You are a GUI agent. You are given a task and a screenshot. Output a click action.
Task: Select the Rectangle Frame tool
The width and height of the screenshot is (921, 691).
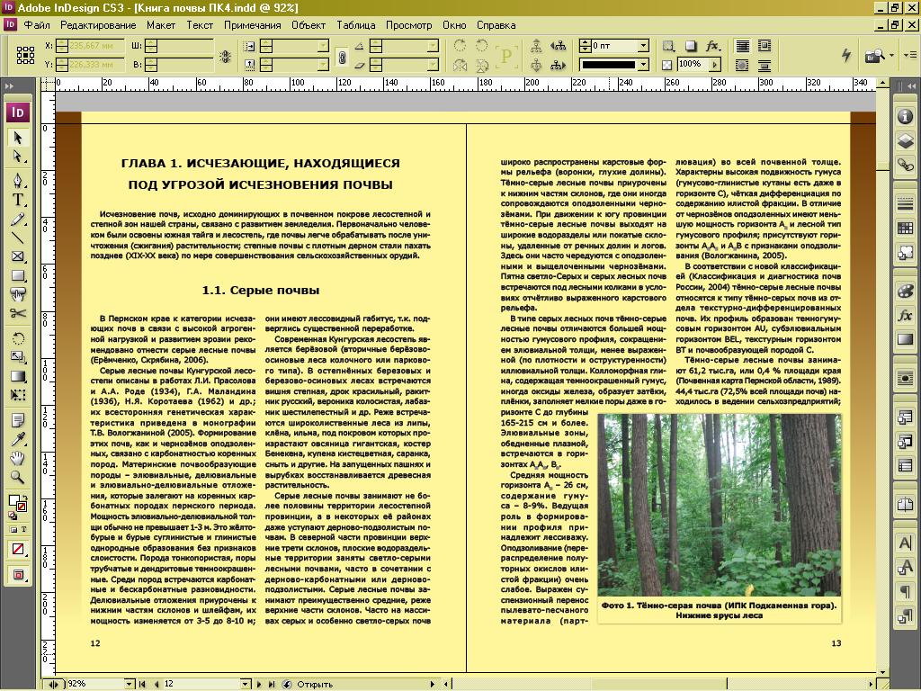point(18,256)
